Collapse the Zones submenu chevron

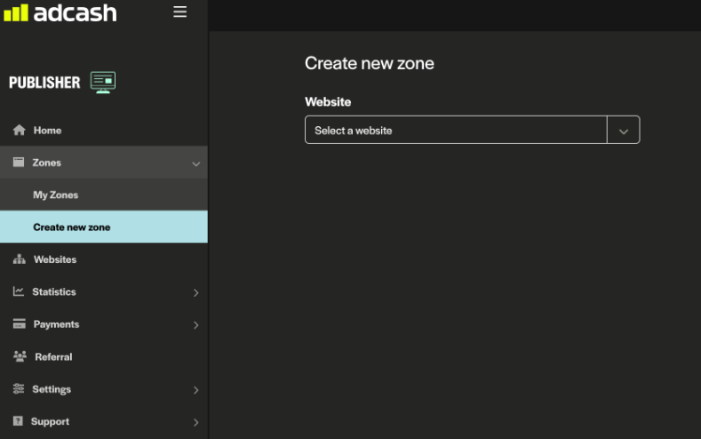[195, 164]
